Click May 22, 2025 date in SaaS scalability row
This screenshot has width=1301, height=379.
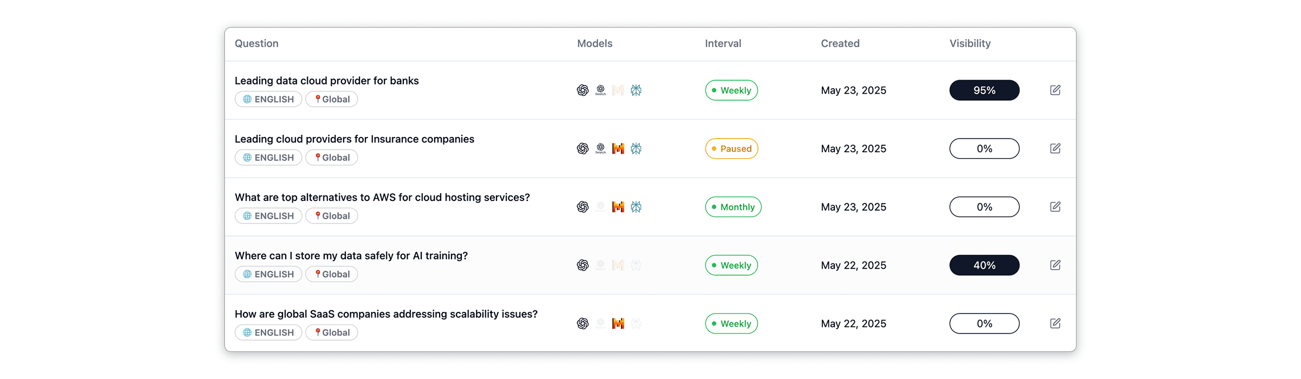[853, 324]
